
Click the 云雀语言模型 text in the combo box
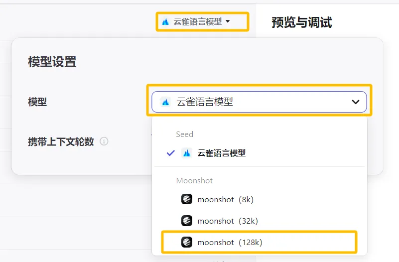tap(205, 102)
